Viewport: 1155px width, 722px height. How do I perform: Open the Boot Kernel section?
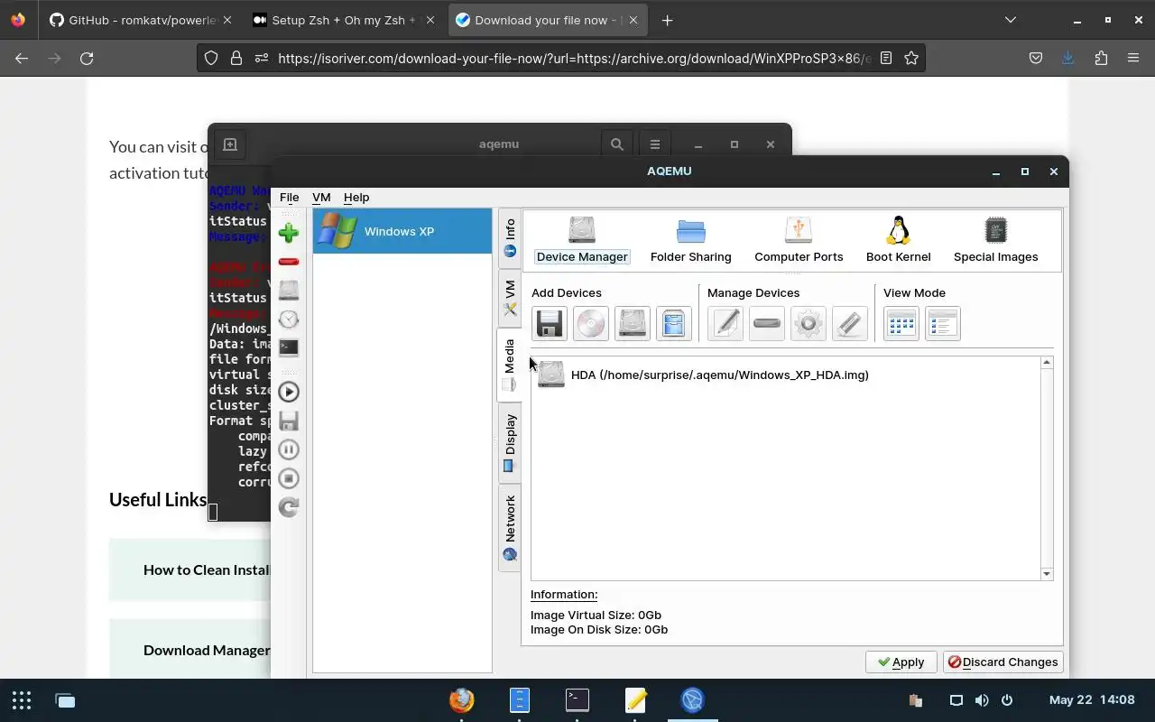(x=898, y=240)
